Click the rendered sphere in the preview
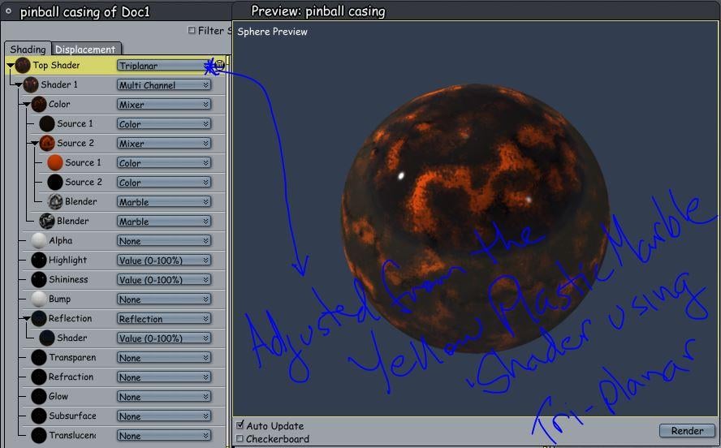721x448 pixels. pos(476,218)
